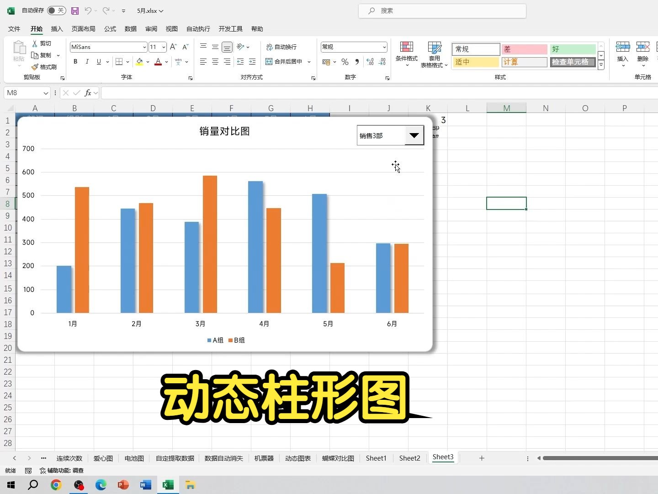Add a new worksheet
The height and width of the screenshot is (494, 658).
click(482, 458)
